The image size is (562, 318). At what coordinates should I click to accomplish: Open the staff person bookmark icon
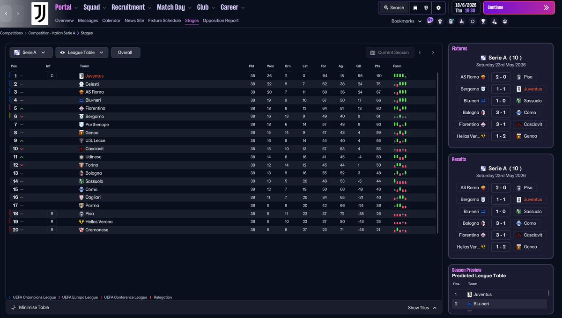click(495, 21)
